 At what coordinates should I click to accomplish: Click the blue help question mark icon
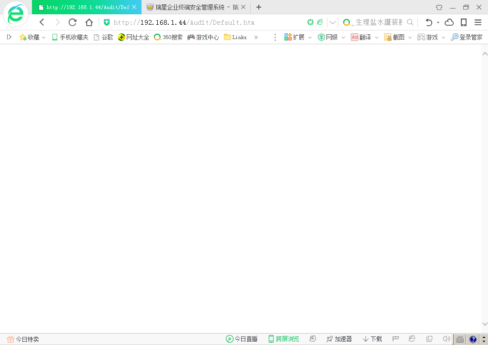(x=473, y=339)
